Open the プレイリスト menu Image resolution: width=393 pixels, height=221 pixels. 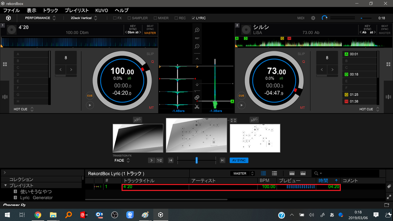pyautogui.click(x=76, y=10)
